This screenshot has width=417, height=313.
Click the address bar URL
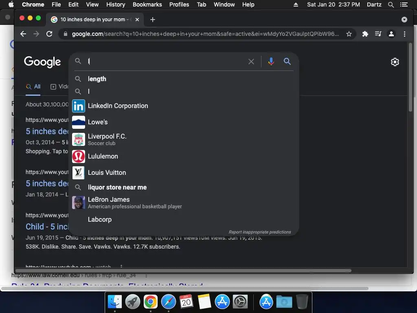pyautogui.click(x=205, y=34)
